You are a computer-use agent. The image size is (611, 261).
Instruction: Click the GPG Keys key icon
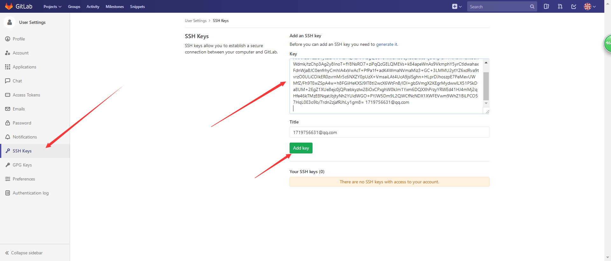point(8,165)
